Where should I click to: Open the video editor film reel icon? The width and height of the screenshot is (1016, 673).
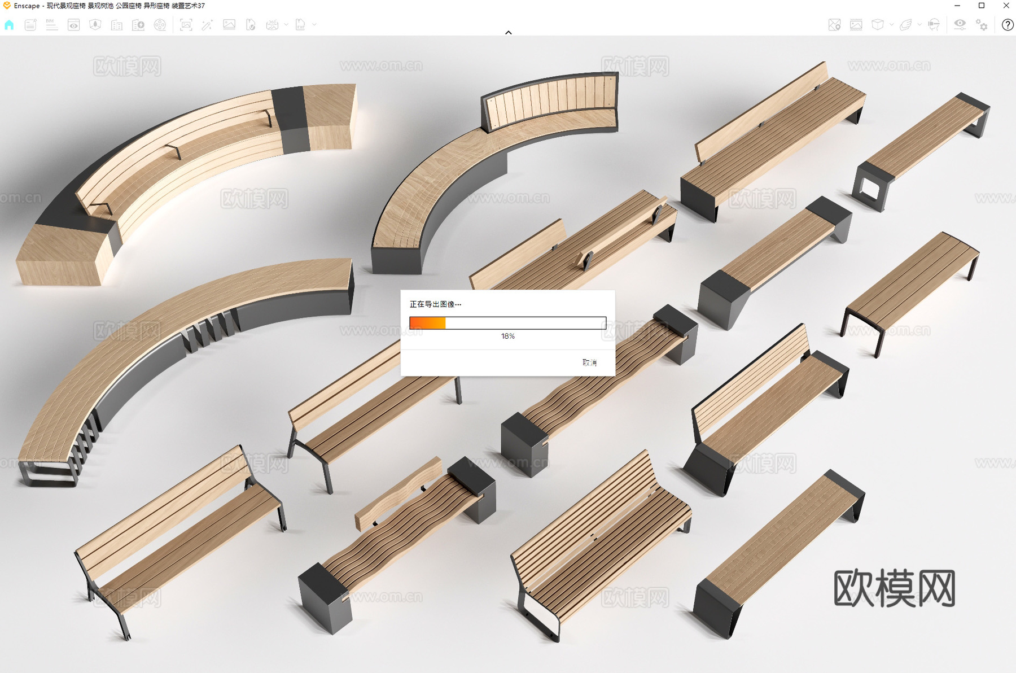(x=160, y=25)
